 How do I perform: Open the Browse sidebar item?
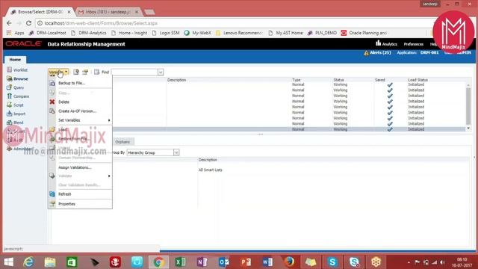pos(17,78)
